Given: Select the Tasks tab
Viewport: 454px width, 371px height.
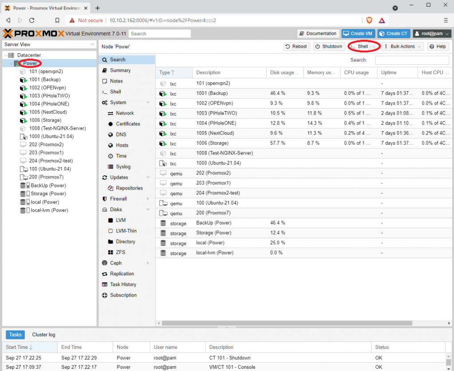Looking at the screenshot, I should (15, 335).
